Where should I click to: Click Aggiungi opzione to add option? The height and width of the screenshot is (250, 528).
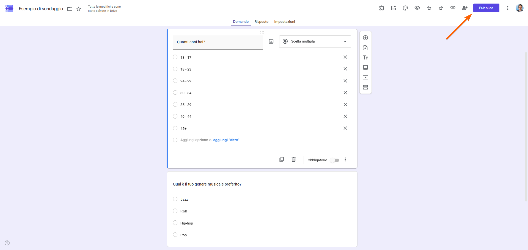pos(194,140)
